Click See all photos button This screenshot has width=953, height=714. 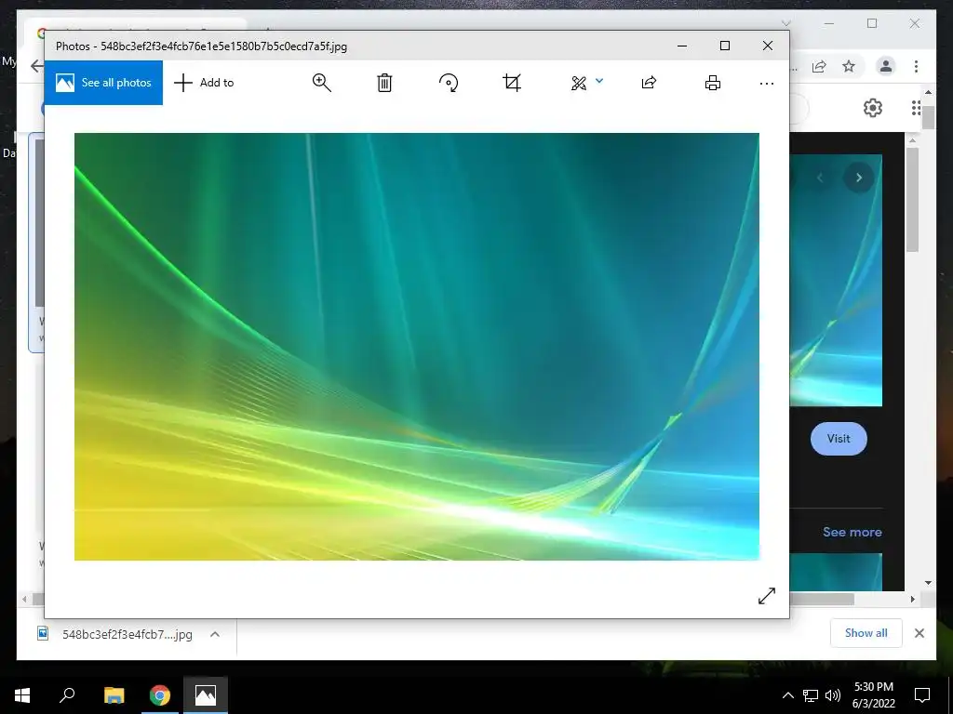(103, 83)
